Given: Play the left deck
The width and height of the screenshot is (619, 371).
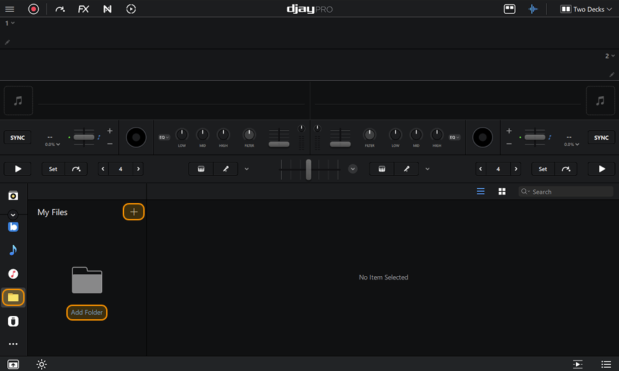Looking at the screenshot, I should point(18,169).
